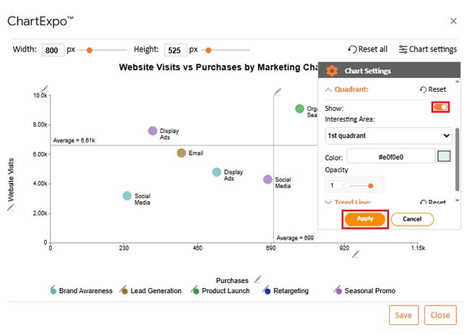Click the edit pencil beside Purchases axis title
Image resolution: width=470 pixels, height=335 pixels.
point(257,278)
